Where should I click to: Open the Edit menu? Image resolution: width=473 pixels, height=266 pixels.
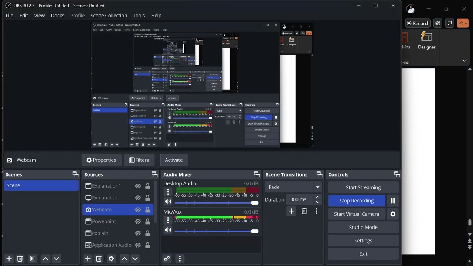pos(24,16)
